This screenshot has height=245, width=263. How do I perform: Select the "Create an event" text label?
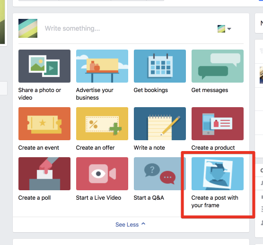coord(39,148)
